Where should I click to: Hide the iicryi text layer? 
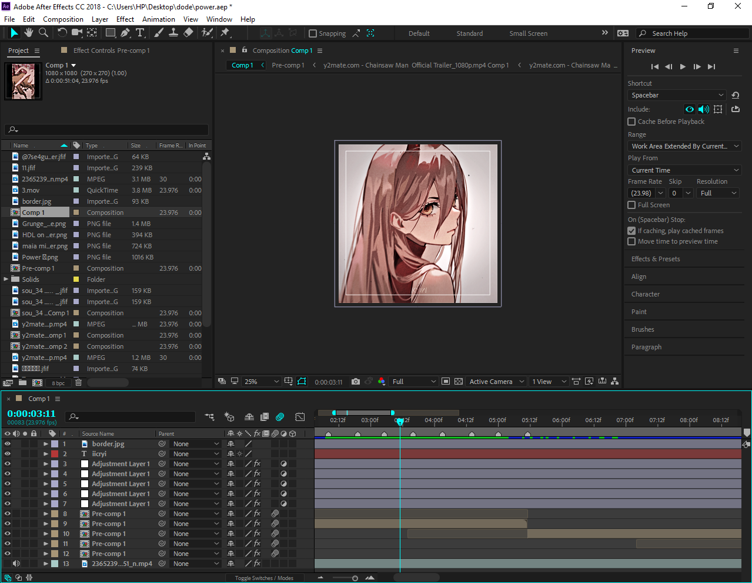8,454
